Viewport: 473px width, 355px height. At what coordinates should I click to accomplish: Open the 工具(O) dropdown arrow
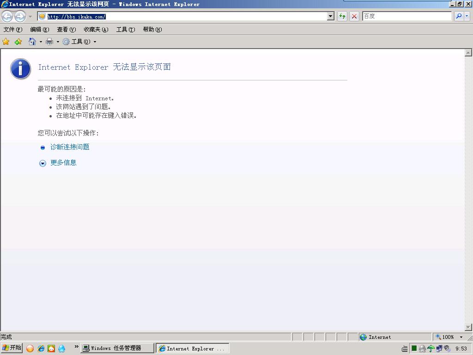pos(95,42)
